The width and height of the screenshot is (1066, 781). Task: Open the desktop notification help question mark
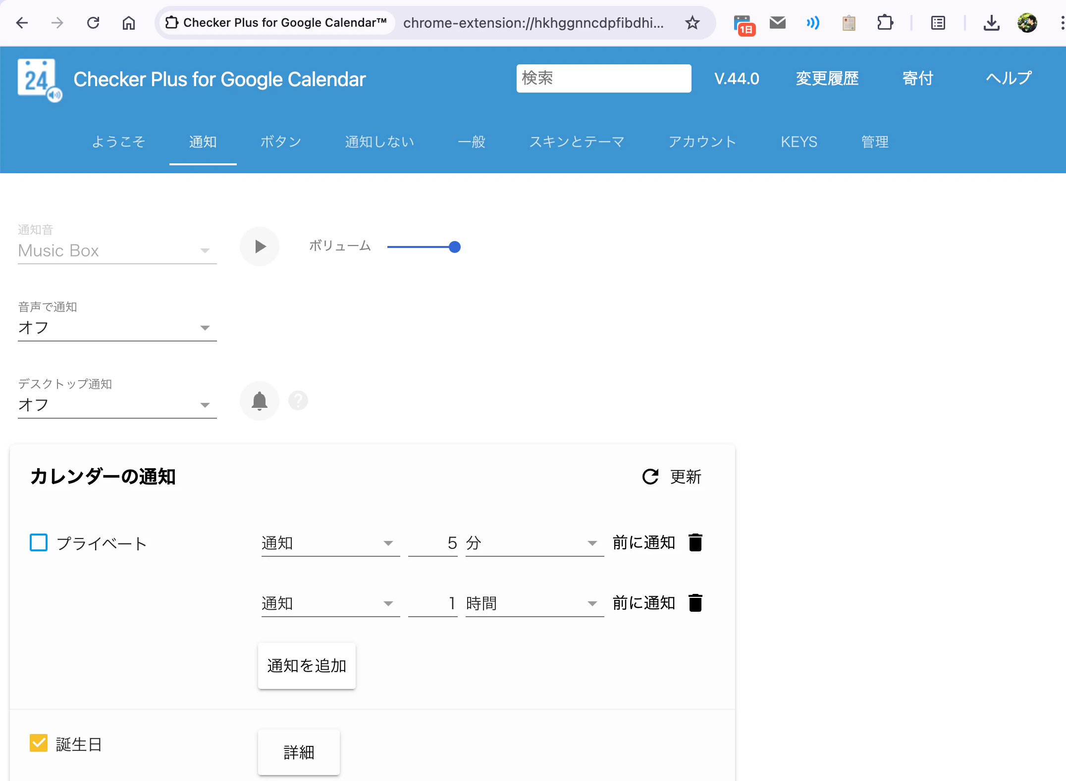point(298,400)
